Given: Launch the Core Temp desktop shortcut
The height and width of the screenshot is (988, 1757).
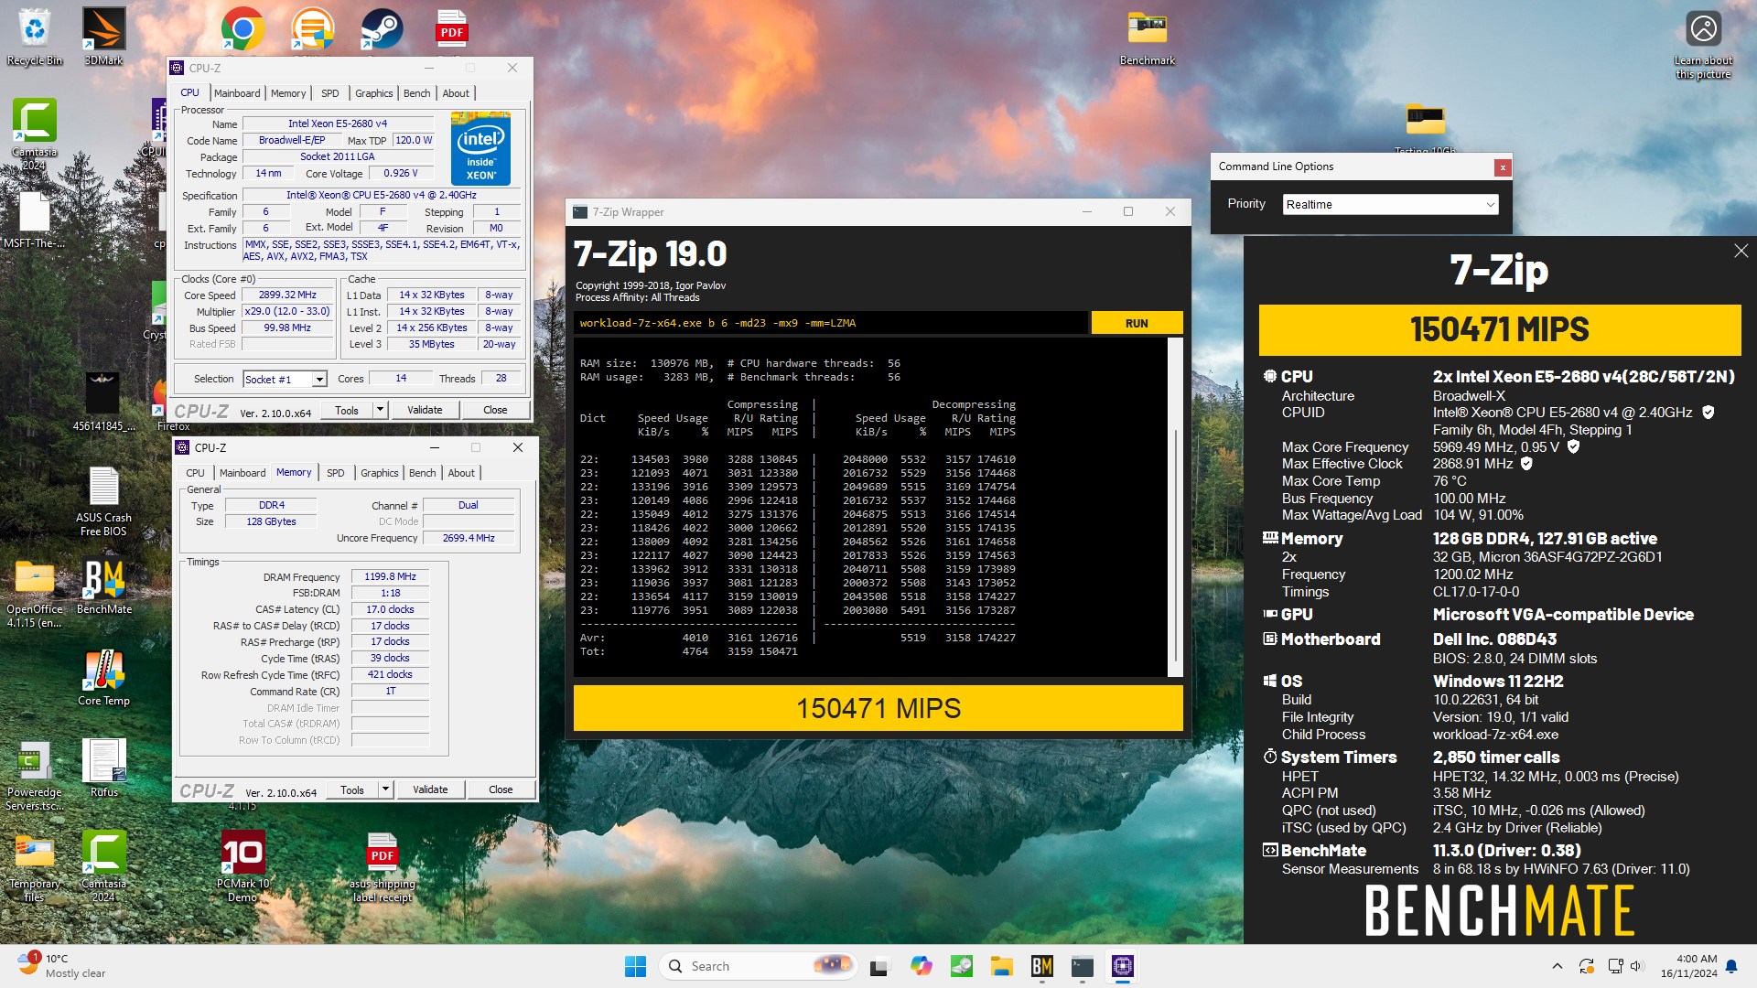Looking at the screenshot, I should click(x=103, y=677).
